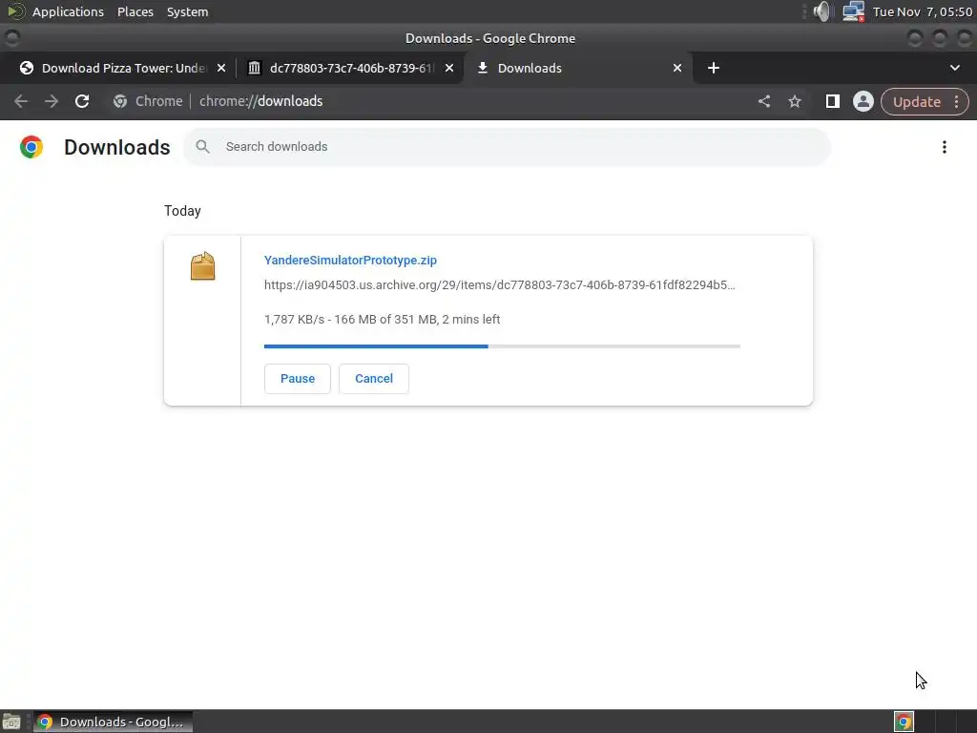
Task: Click the share page icon
Action: pos(764,101)
